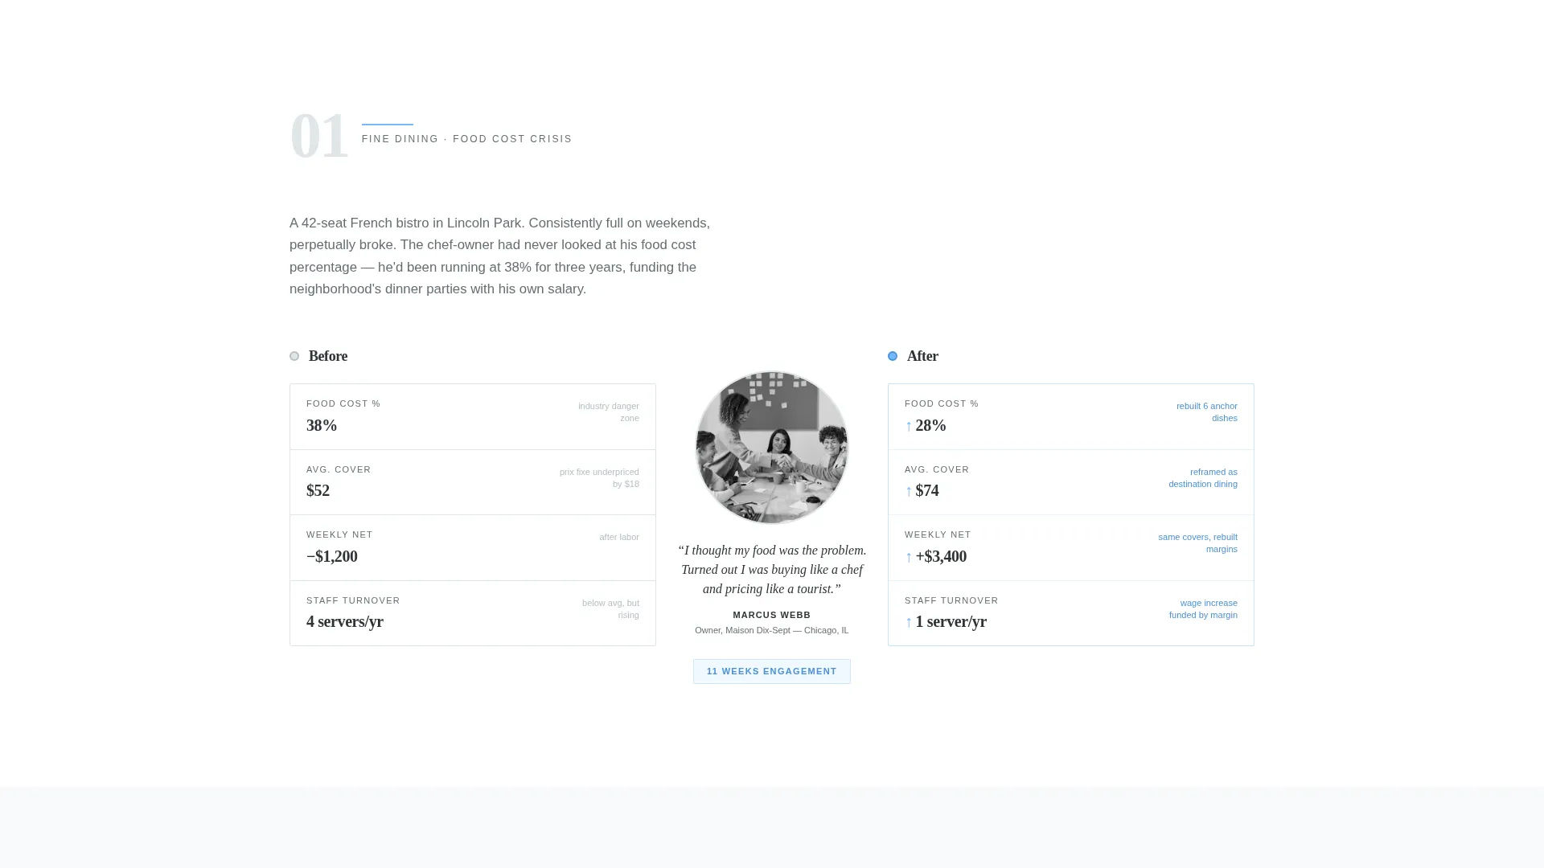The width and height of the screenshot is (1544, 868).
Task: Click the Avg. Cover label under After
Action: tap(937, 469)
